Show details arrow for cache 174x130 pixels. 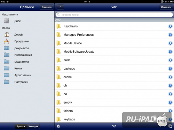click(x=170, y=77)
